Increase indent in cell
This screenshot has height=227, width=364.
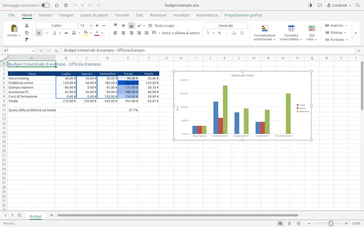pyautogui.click(x=146, y=33)
